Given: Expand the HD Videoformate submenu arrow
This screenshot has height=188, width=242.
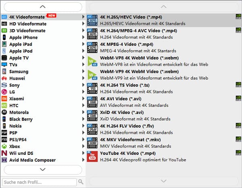Looking at the screenshot, I should (x=83, y=24).
